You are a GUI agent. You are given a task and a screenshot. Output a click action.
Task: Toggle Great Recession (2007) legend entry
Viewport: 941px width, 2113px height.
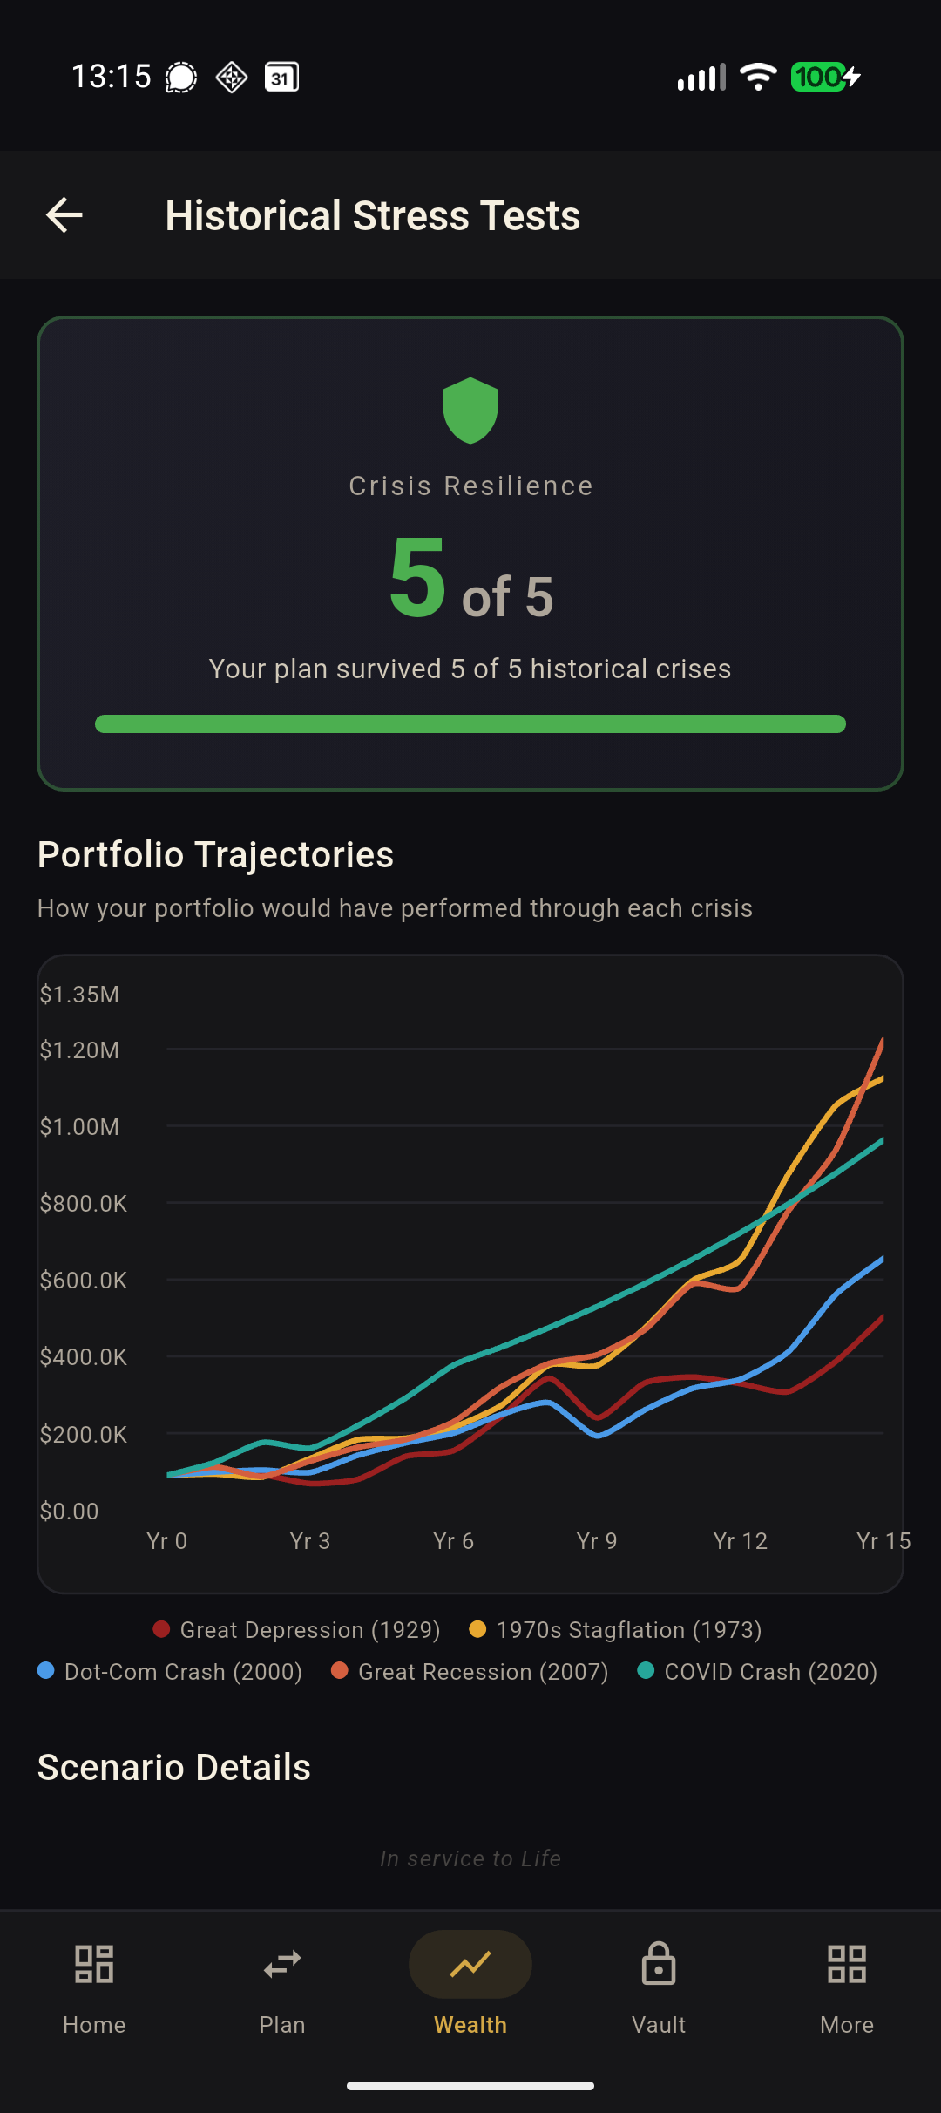470,1672
